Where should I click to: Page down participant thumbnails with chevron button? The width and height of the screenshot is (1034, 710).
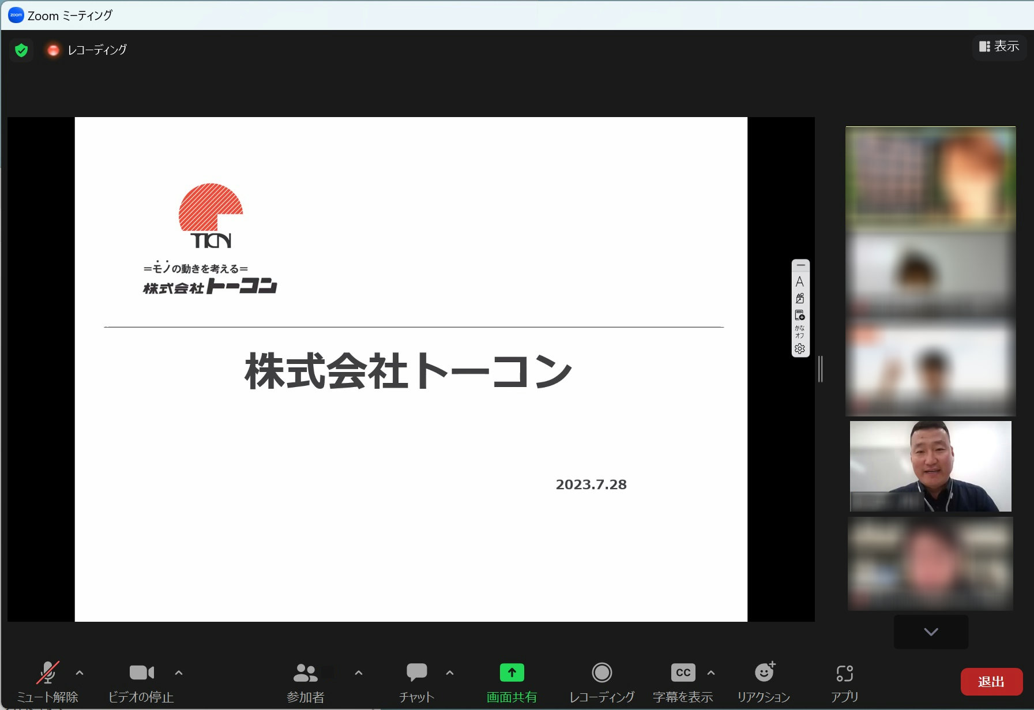(931, 632)
